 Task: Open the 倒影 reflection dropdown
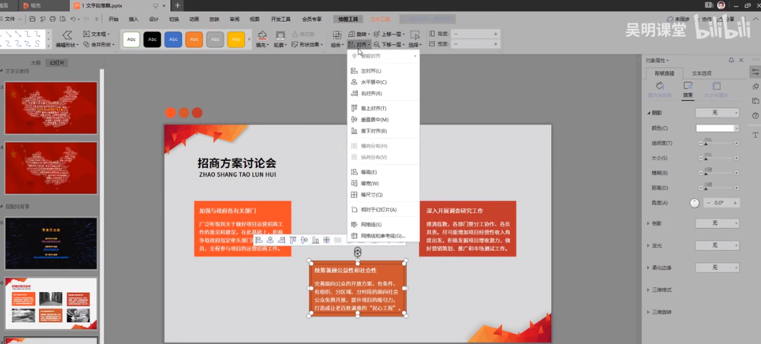pyautogui.click(x=717, y=223)
